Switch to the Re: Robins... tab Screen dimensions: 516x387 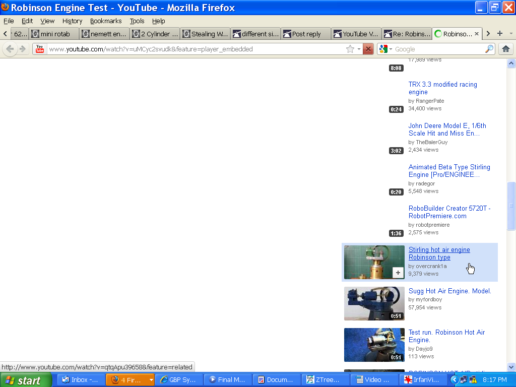407,34
